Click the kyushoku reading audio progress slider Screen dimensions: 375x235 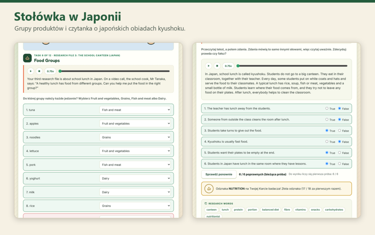(x=292, y=66)
